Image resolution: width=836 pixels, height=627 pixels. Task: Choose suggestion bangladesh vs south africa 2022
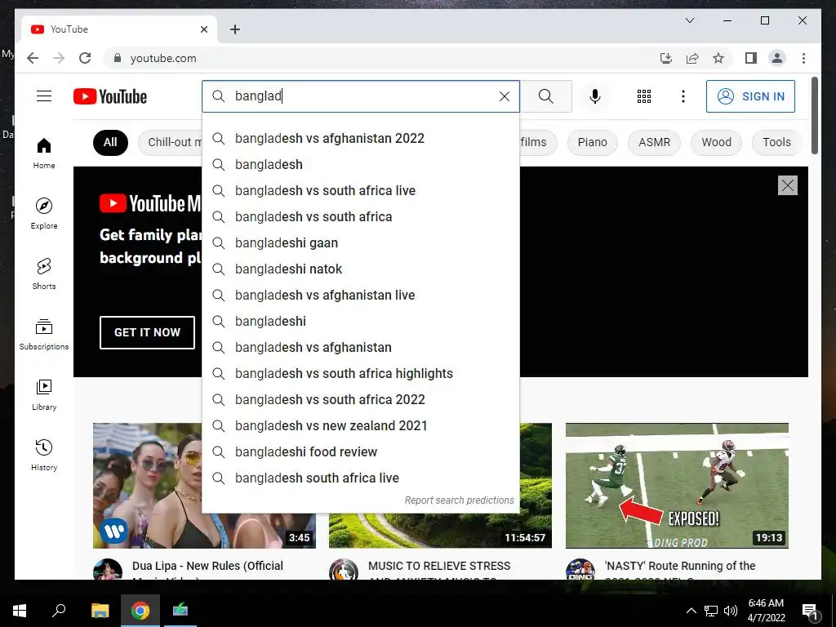click(361, 400)
